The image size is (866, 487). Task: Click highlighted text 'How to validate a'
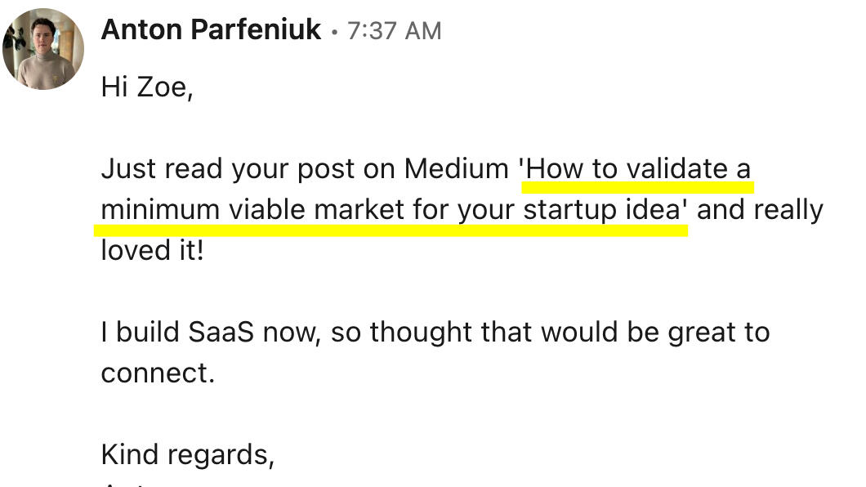click(x=639, y=169)
